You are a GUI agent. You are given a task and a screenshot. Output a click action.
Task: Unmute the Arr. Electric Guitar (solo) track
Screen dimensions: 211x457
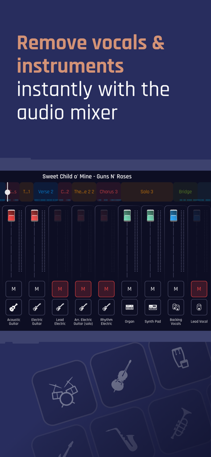tap(83, 289)
